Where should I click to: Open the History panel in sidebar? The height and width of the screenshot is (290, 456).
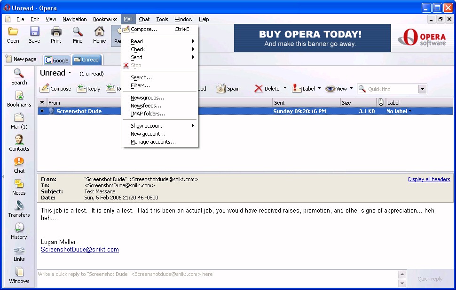coord(19,231)
